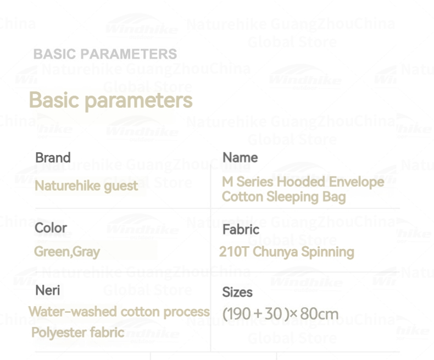The height and width of the screenshot is (360, 434).
Task: Click M Series Hooded Envelope text
Action: 303,182
